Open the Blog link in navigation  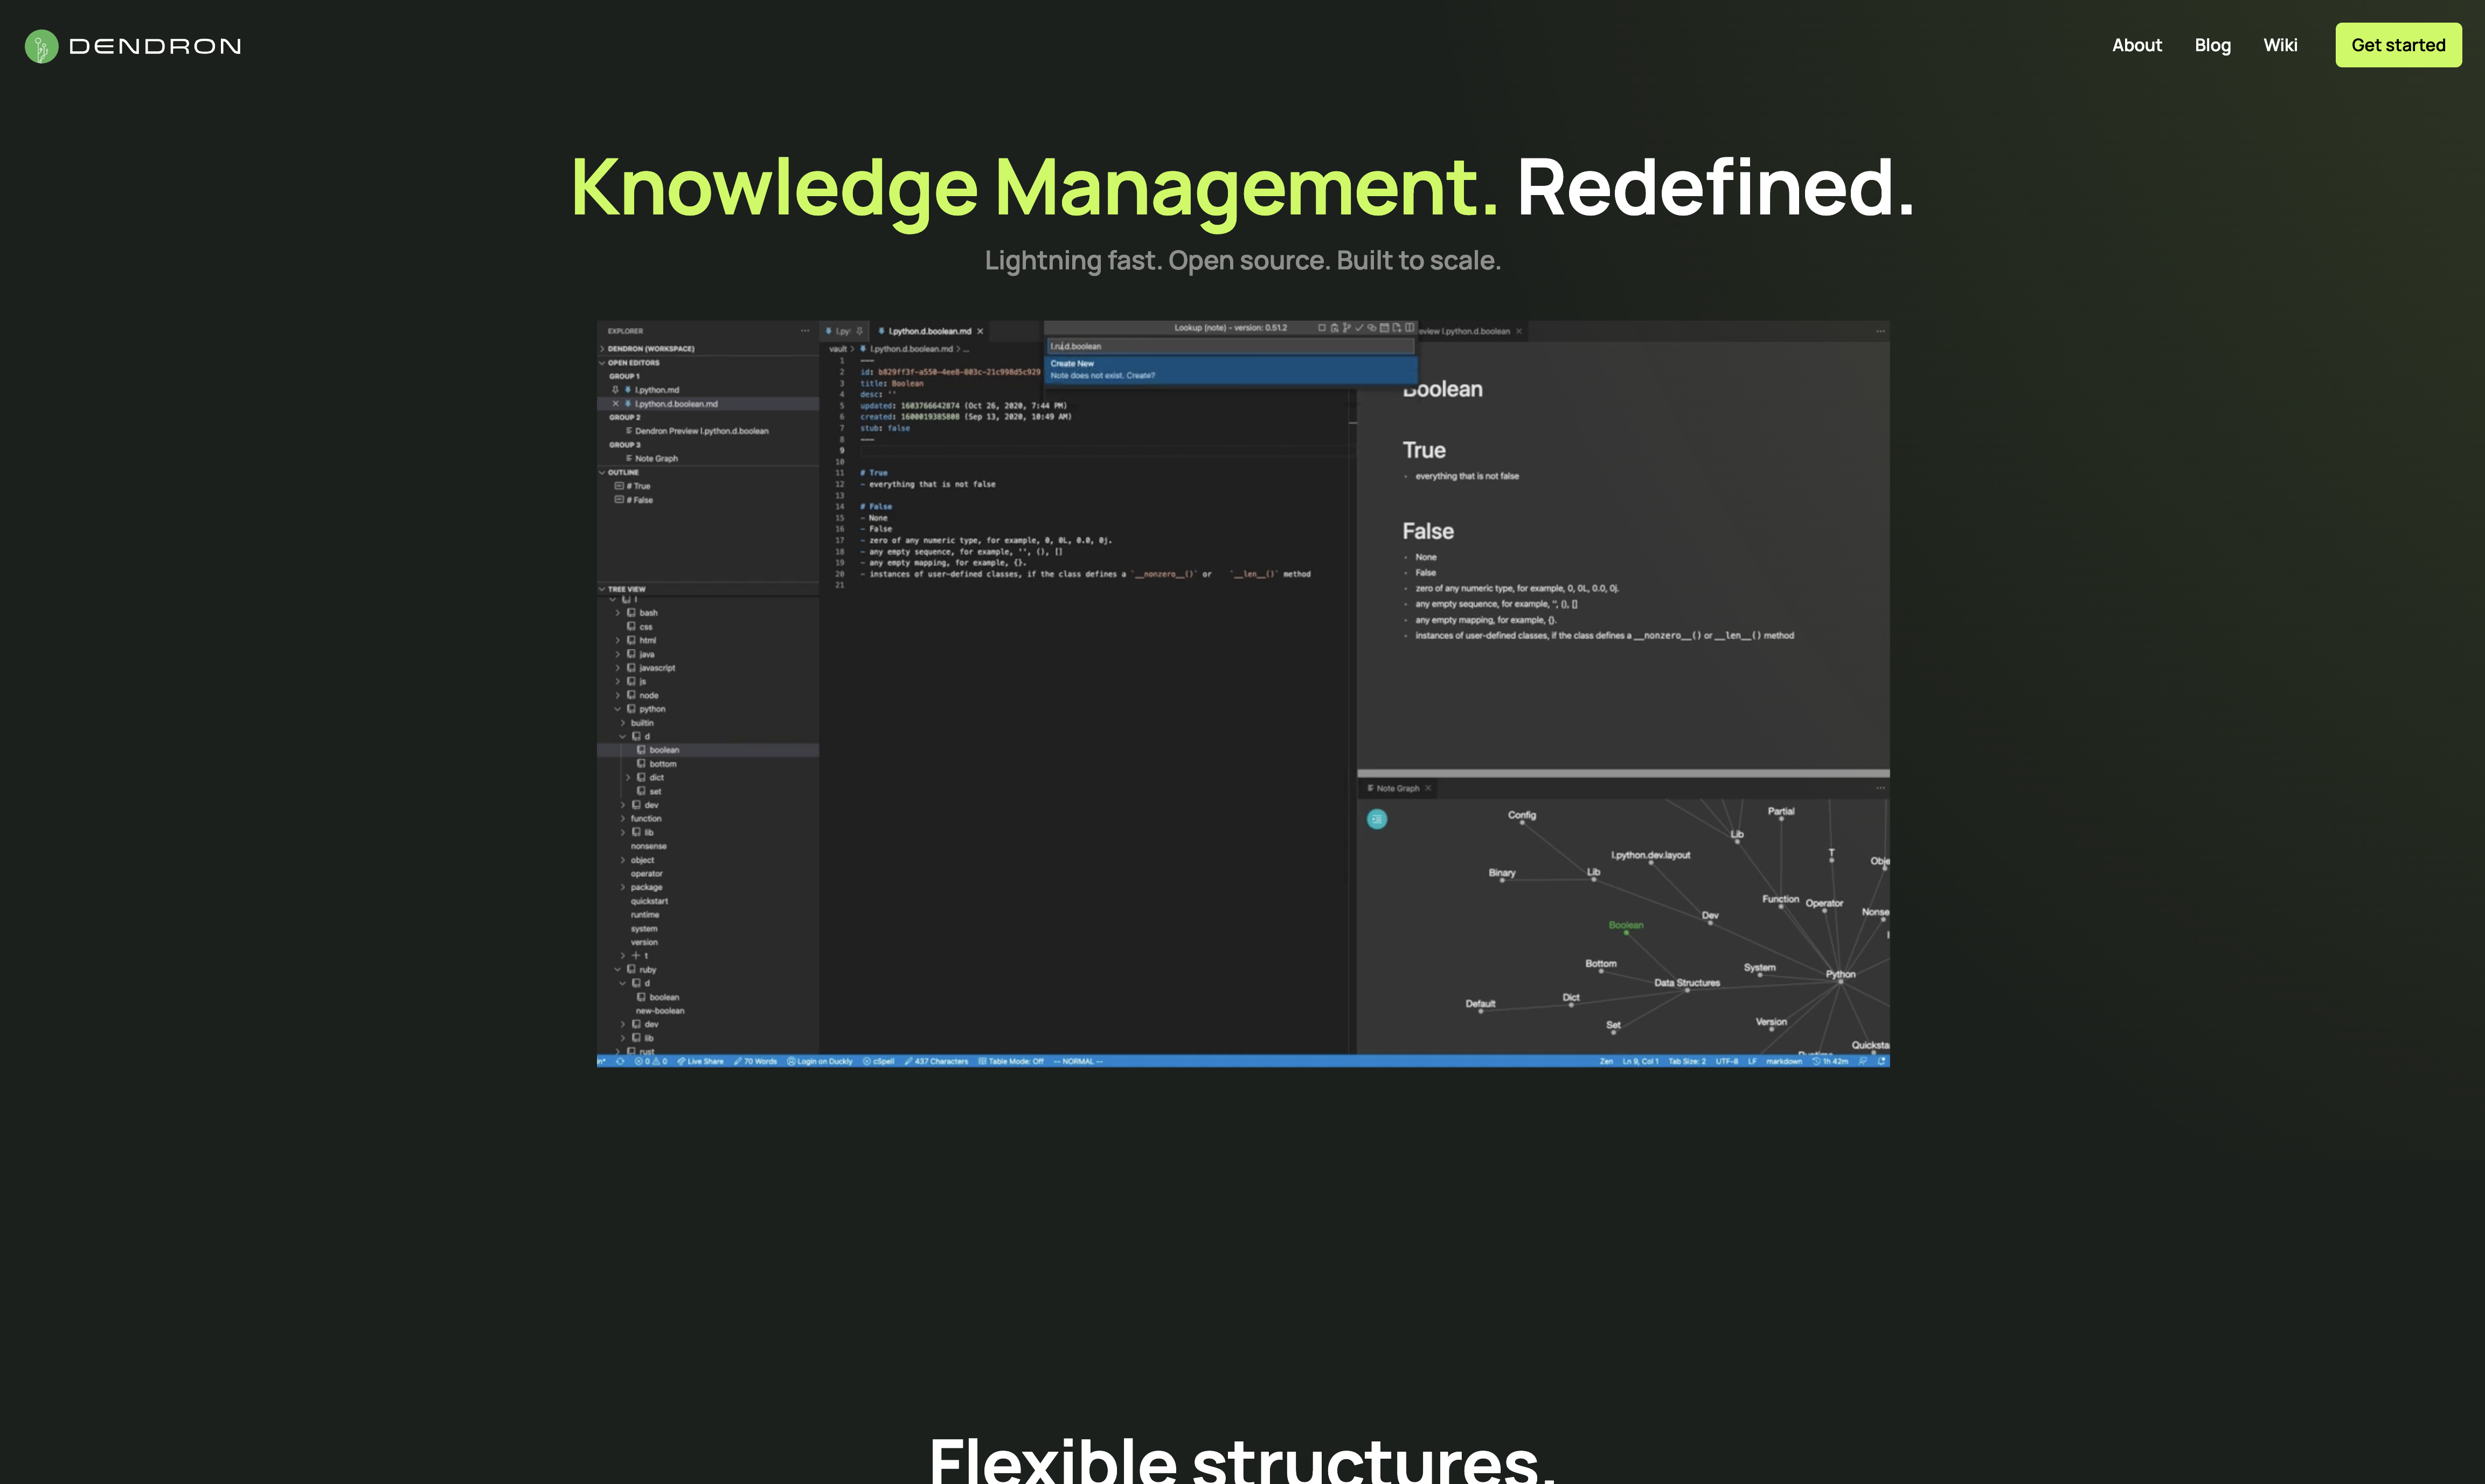point(2212,45)
